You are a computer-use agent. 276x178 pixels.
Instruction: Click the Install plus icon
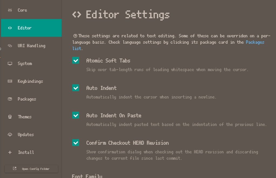[10, 152]
